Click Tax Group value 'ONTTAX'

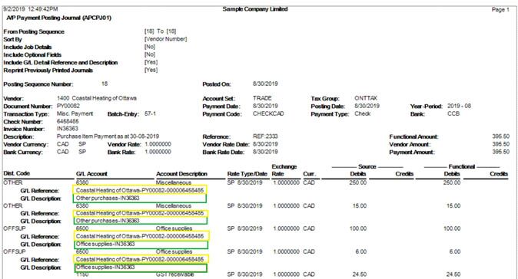366,98
